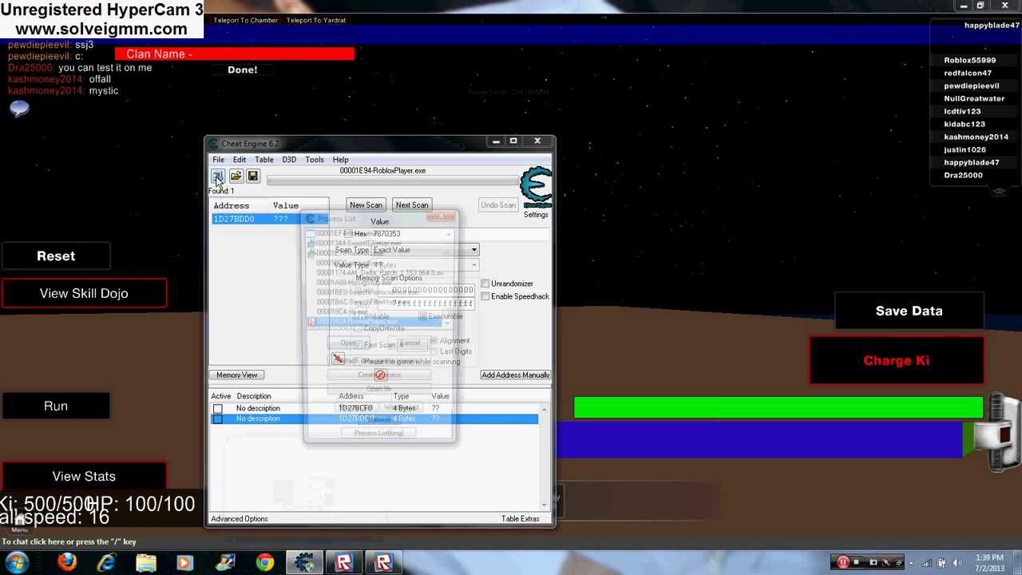Viewport: 1022px width, 575px height.
Task: Click the Cheat Engine scan progress bar
Action: click(393, 180)
